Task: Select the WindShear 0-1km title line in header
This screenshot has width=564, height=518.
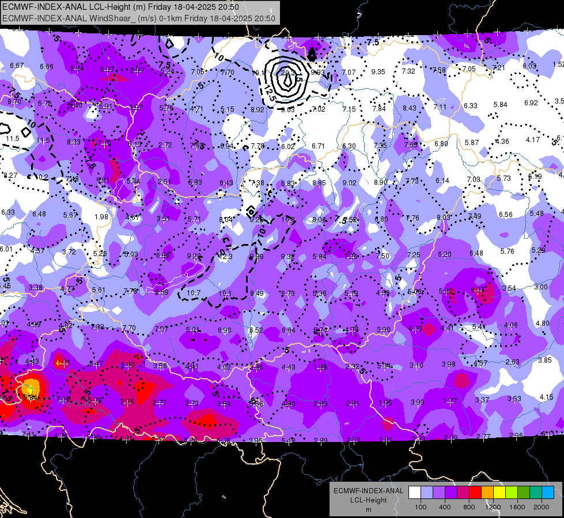Action: 139,18
